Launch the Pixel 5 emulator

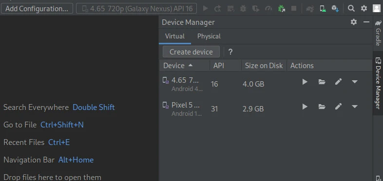(x=305, y=107)
